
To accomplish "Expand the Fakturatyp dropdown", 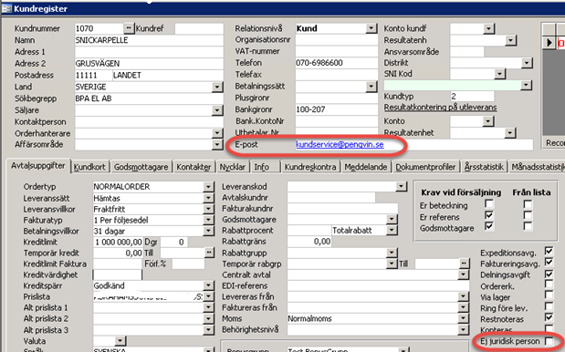I will point(208,220).
